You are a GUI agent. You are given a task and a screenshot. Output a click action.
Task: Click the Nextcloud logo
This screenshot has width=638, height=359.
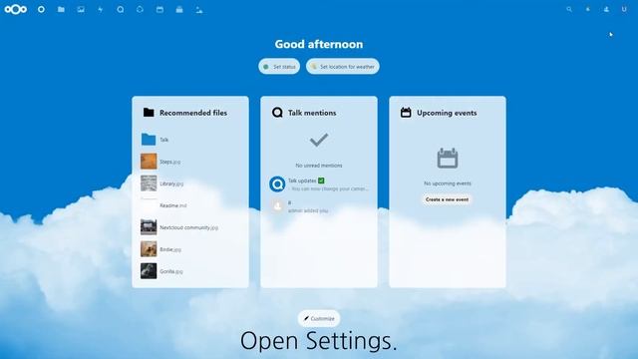point(16,9)
